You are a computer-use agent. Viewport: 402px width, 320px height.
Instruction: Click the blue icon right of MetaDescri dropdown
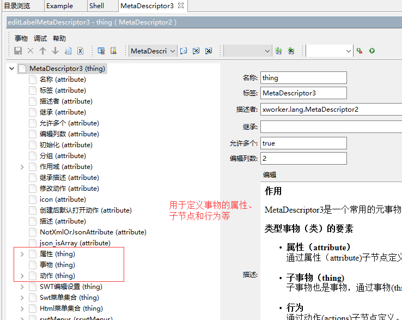pos(184,51)
